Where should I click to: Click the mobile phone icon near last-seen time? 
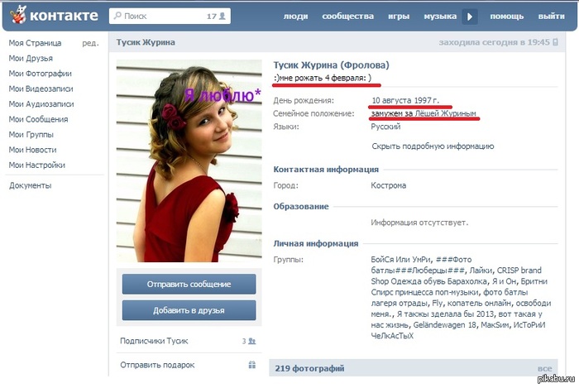coord(555,42)
